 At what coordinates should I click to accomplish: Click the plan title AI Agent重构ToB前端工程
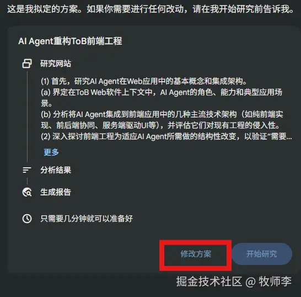click(x=70, y=41)
